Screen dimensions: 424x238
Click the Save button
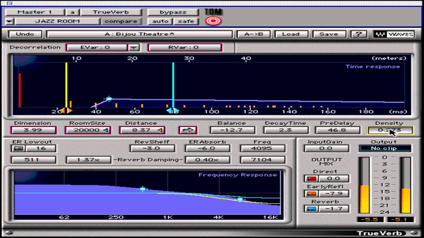(329, 34)
